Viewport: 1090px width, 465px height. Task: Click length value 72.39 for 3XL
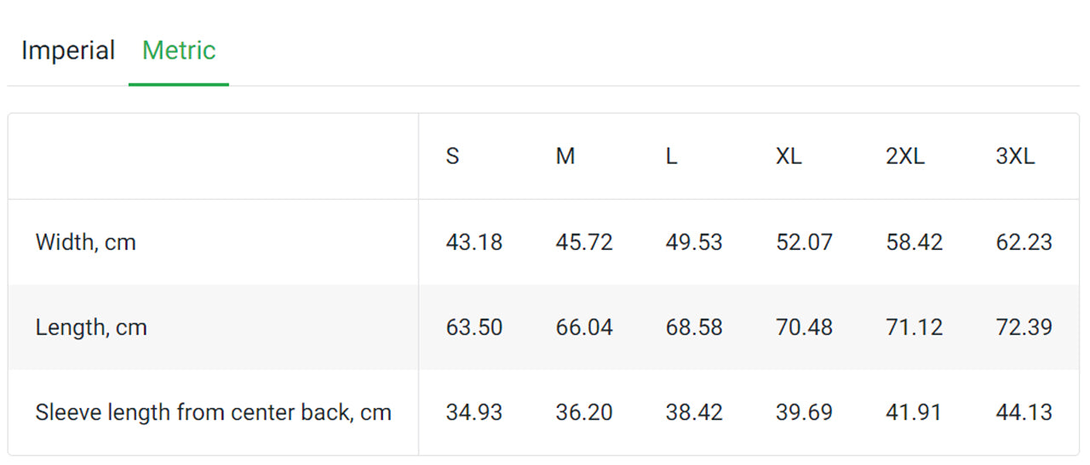pos(1024,327)
